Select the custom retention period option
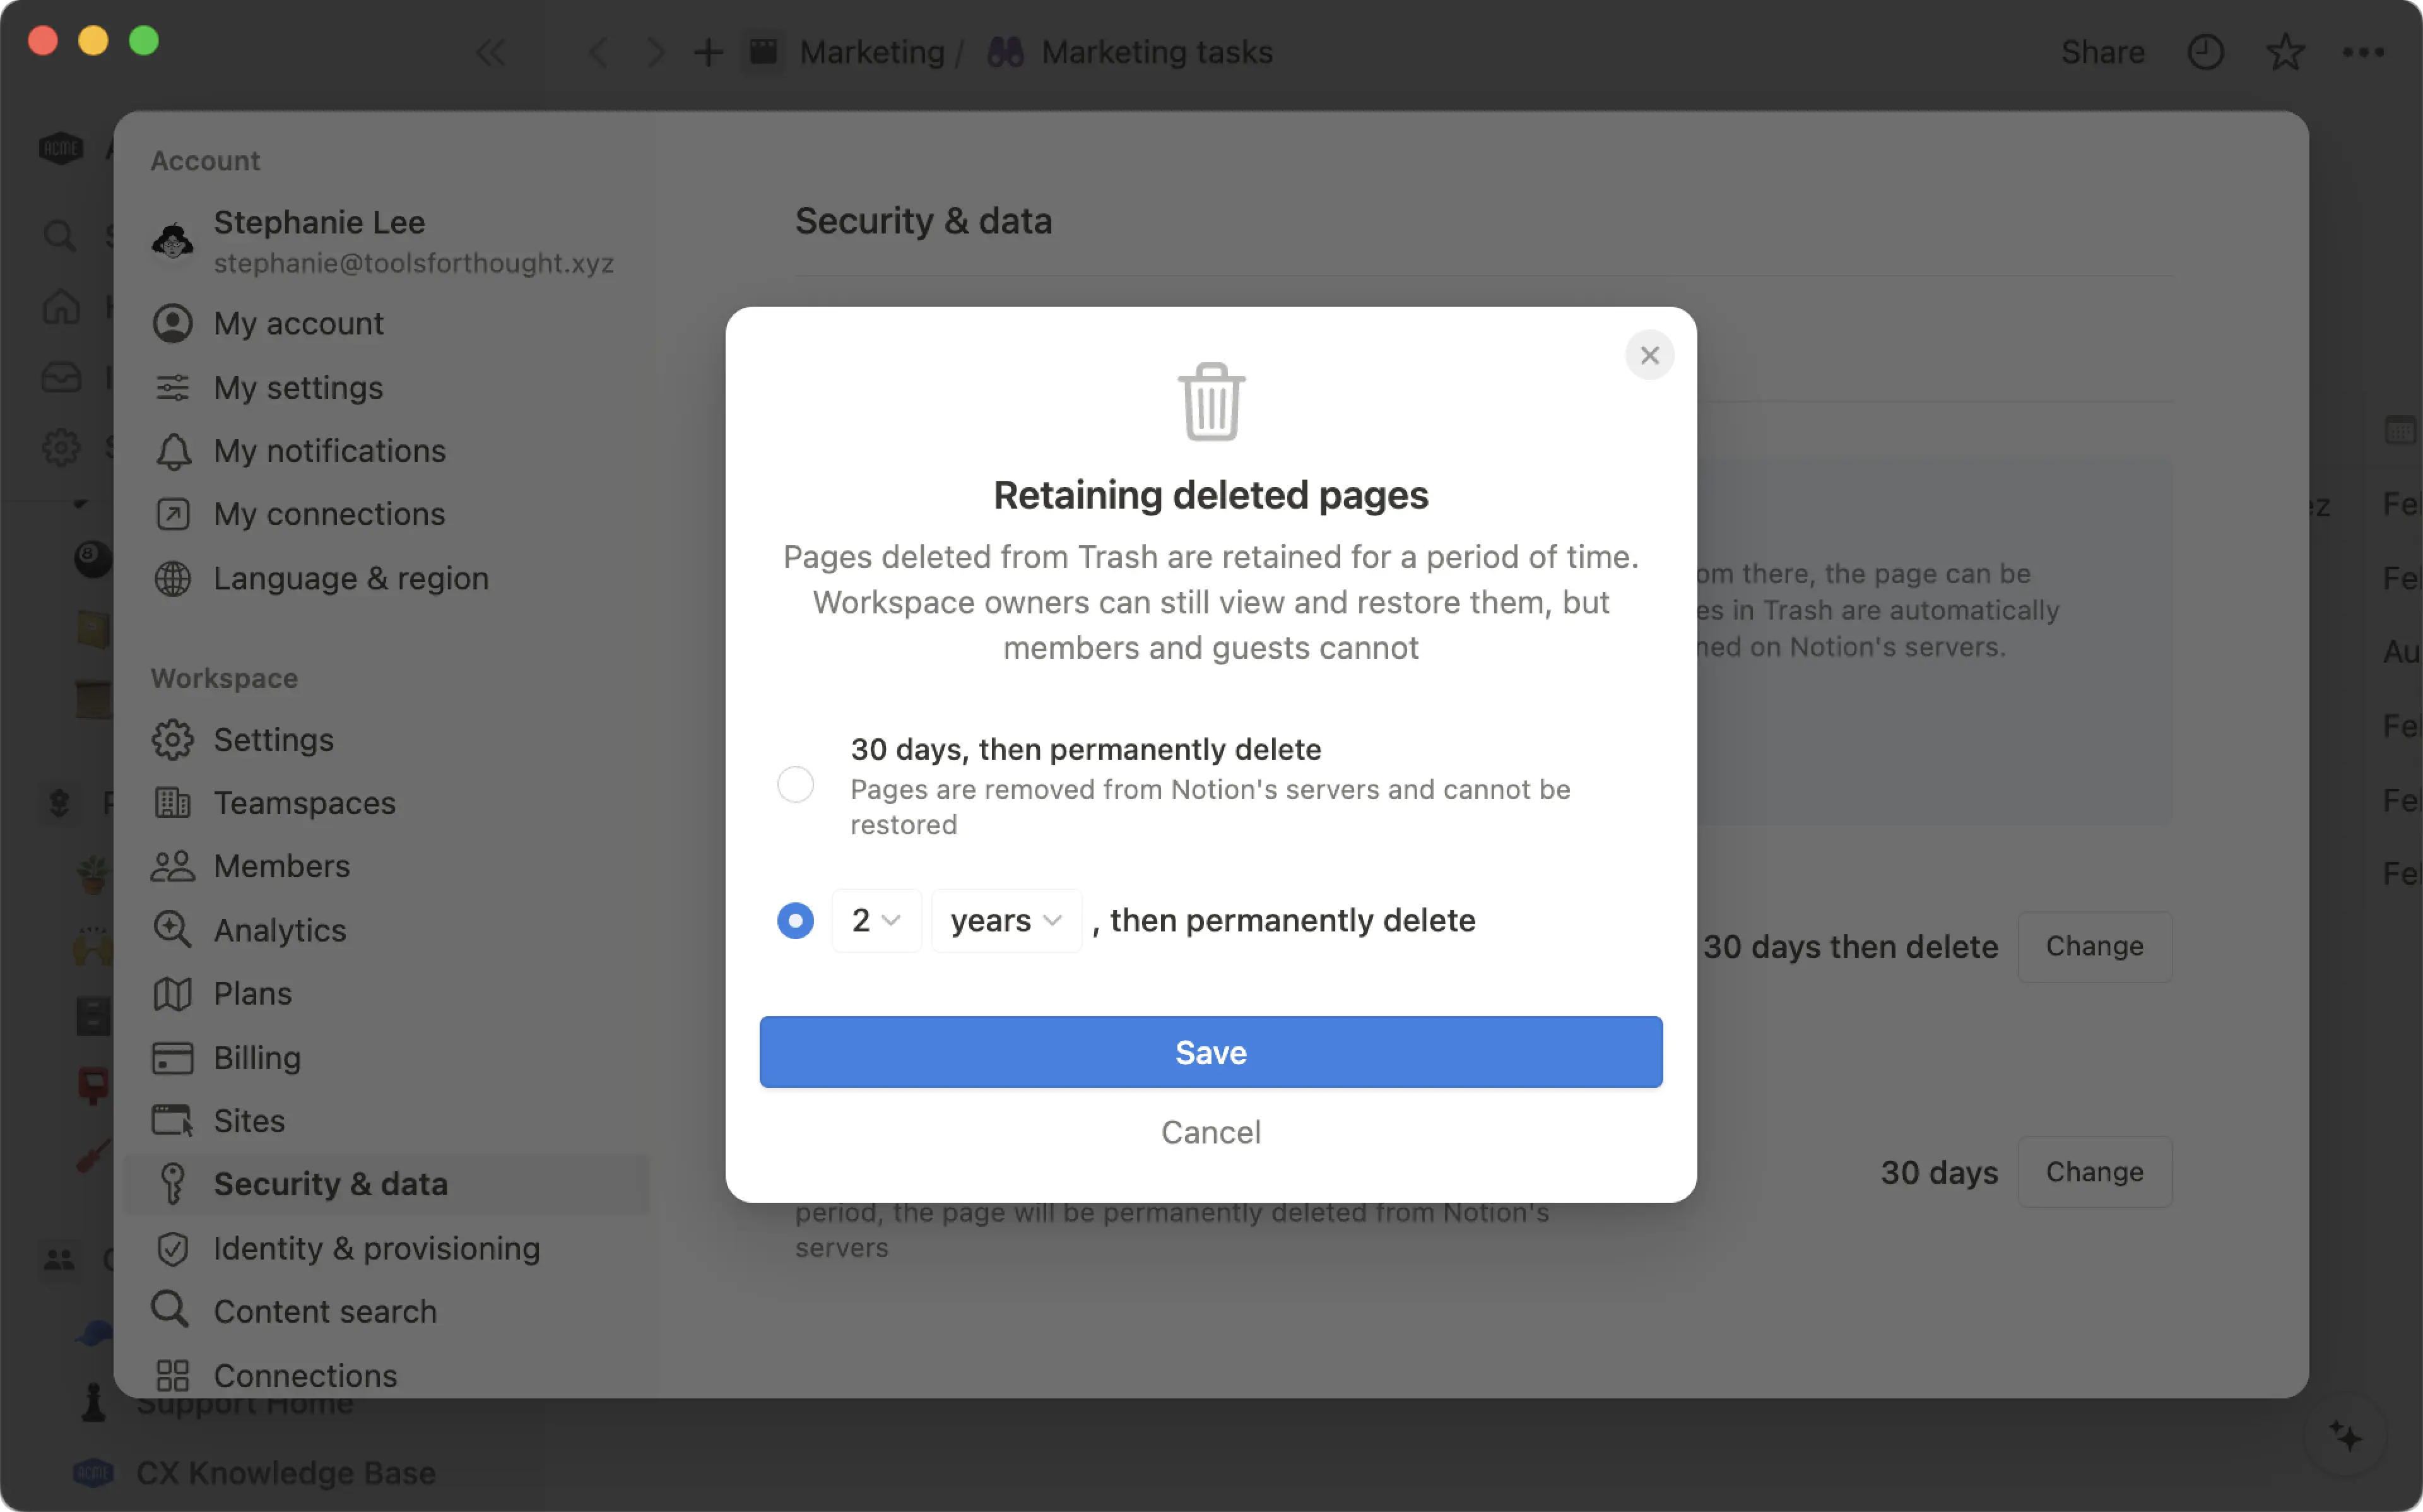The height and width of the screenshot is (1512, 2423). click(794, 920)
